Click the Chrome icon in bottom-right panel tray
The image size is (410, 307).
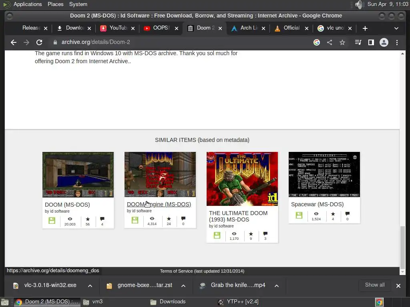click(x=379, y=302)
